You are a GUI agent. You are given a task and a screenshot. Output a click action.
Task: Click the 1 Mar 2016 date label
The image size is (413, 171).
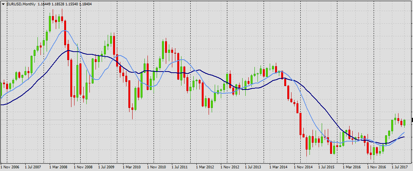tap(352, 167)
